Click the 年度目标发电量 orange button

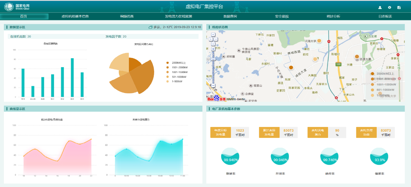point(220,133)
